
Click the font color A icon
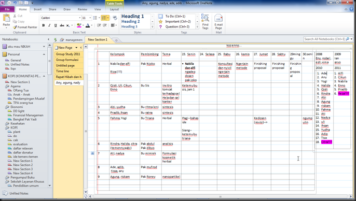[88, 25]
